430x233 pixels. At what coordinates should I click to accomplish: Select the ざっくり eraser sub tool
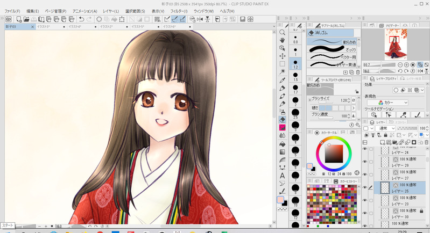(332, 49)
